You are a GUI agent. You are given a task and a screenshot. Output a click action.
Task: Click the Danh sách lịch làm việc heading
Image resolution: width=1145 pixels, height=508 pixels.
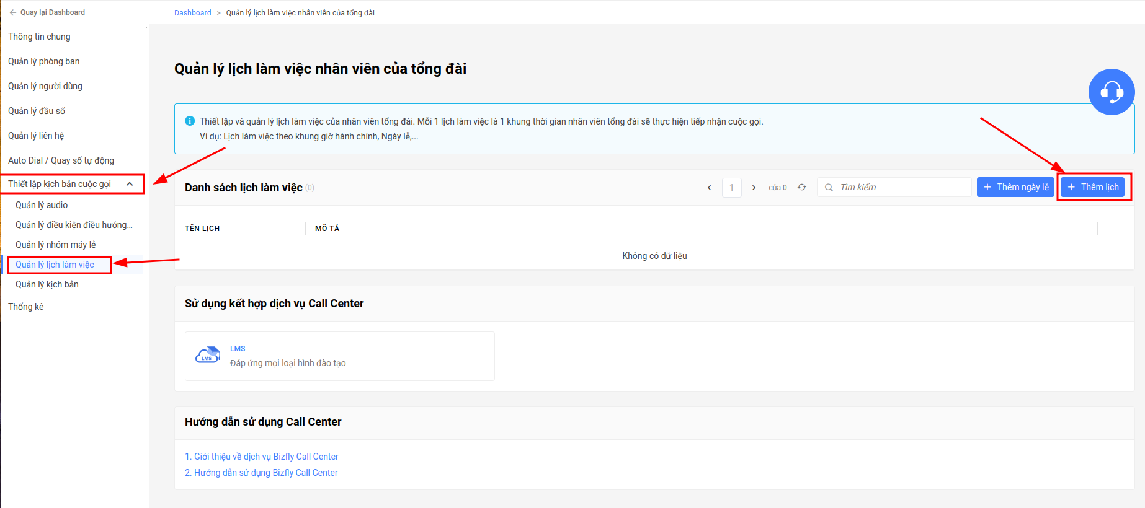tap(244, 188)
